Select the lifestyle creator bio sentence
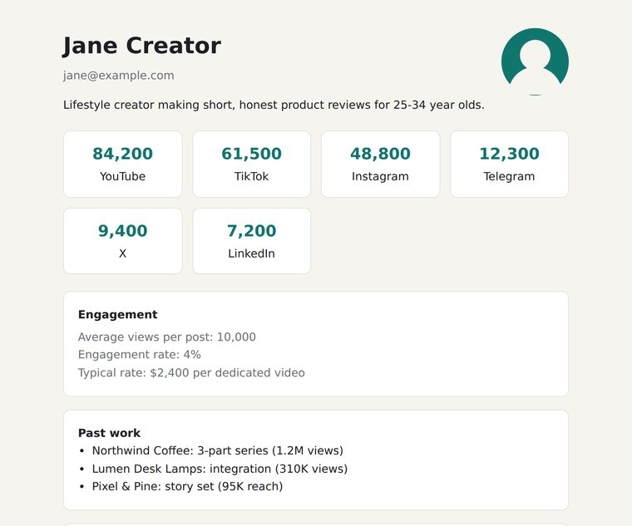The height and width of the screenshot is (526, 632). pos(274,105)
